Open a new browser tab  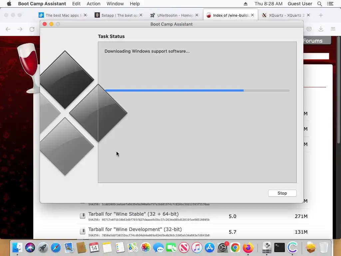tap(321, 15)
